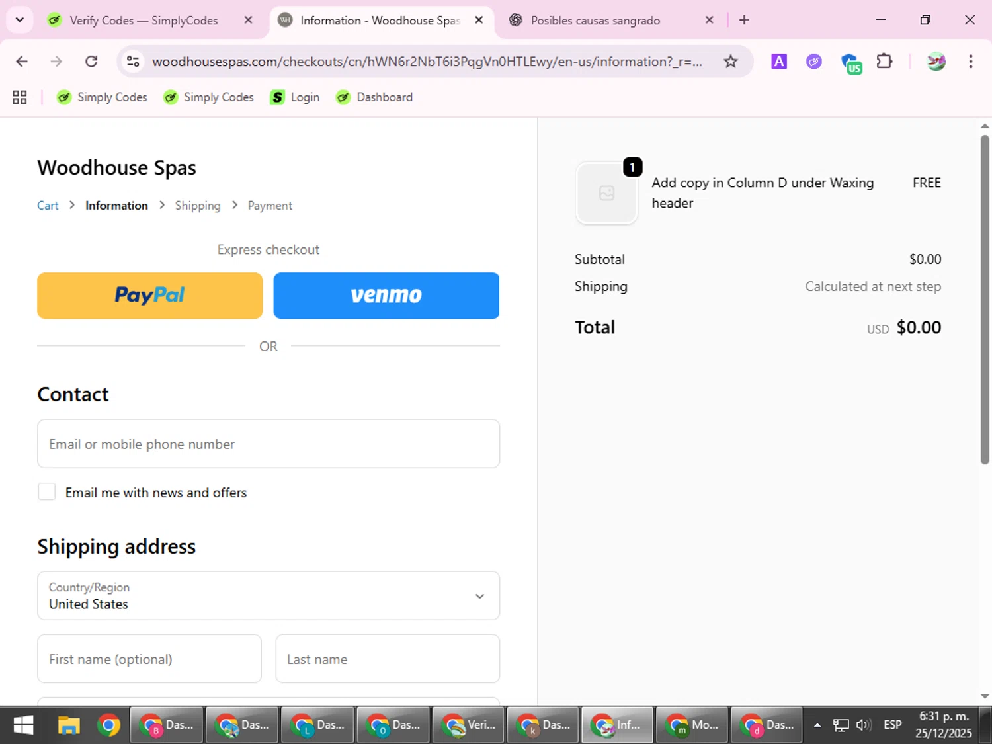Switch to the Mo... taskbar window

(x=692, y=725)
